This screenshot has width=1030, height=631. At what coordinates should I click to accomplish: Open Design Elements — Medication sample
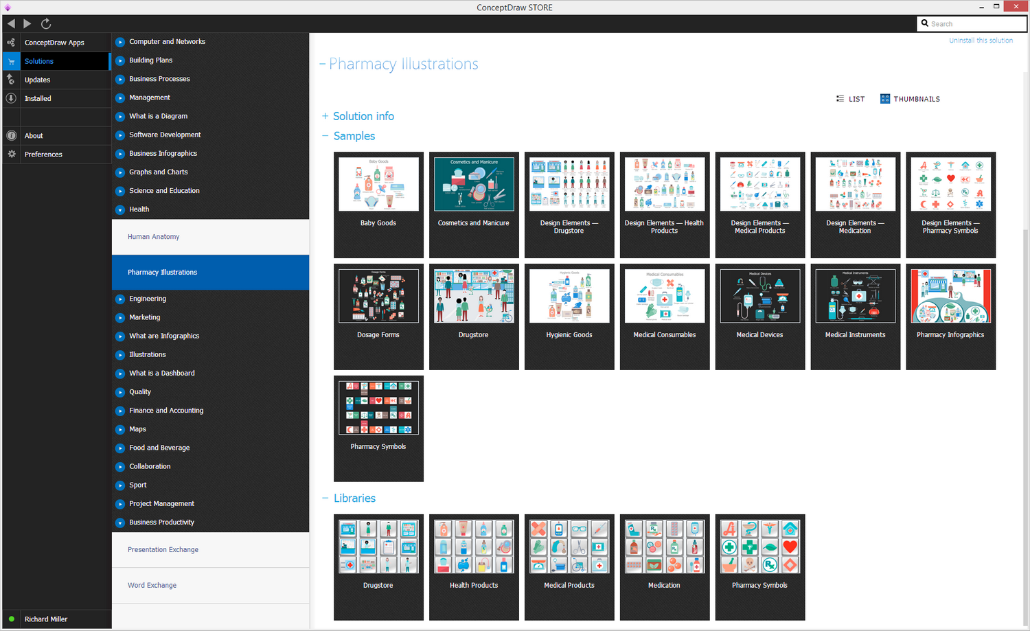click(x=856, y=205)
